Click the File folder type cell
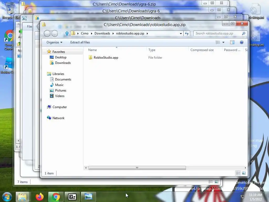 click(155, 58)
